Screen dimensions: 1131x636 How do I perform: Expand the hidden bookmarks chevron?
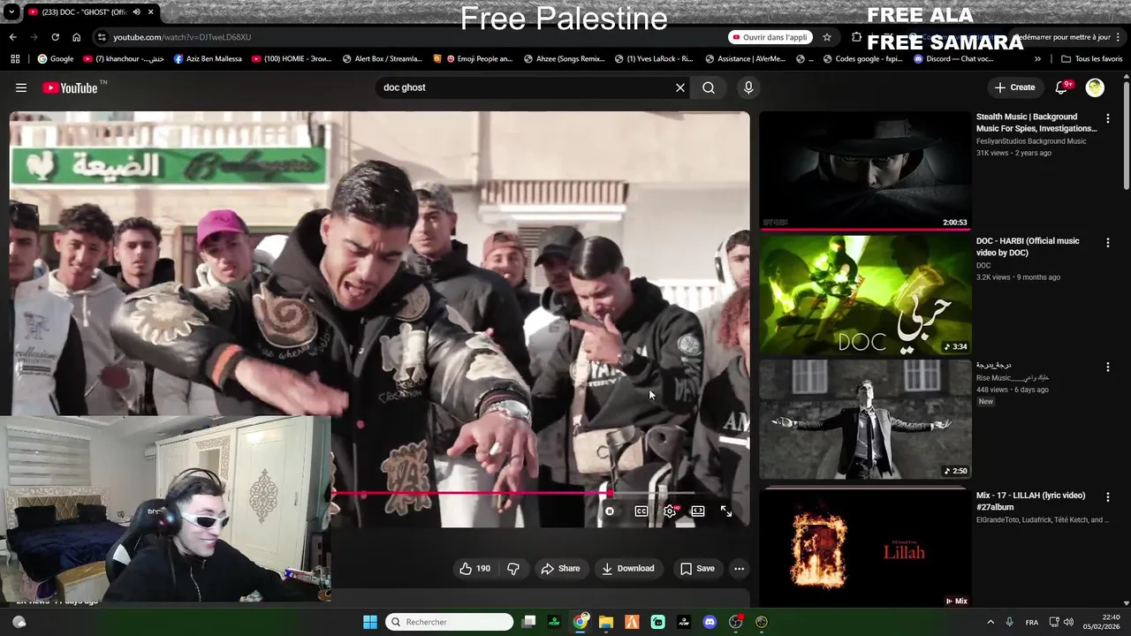coord(1037,59)
